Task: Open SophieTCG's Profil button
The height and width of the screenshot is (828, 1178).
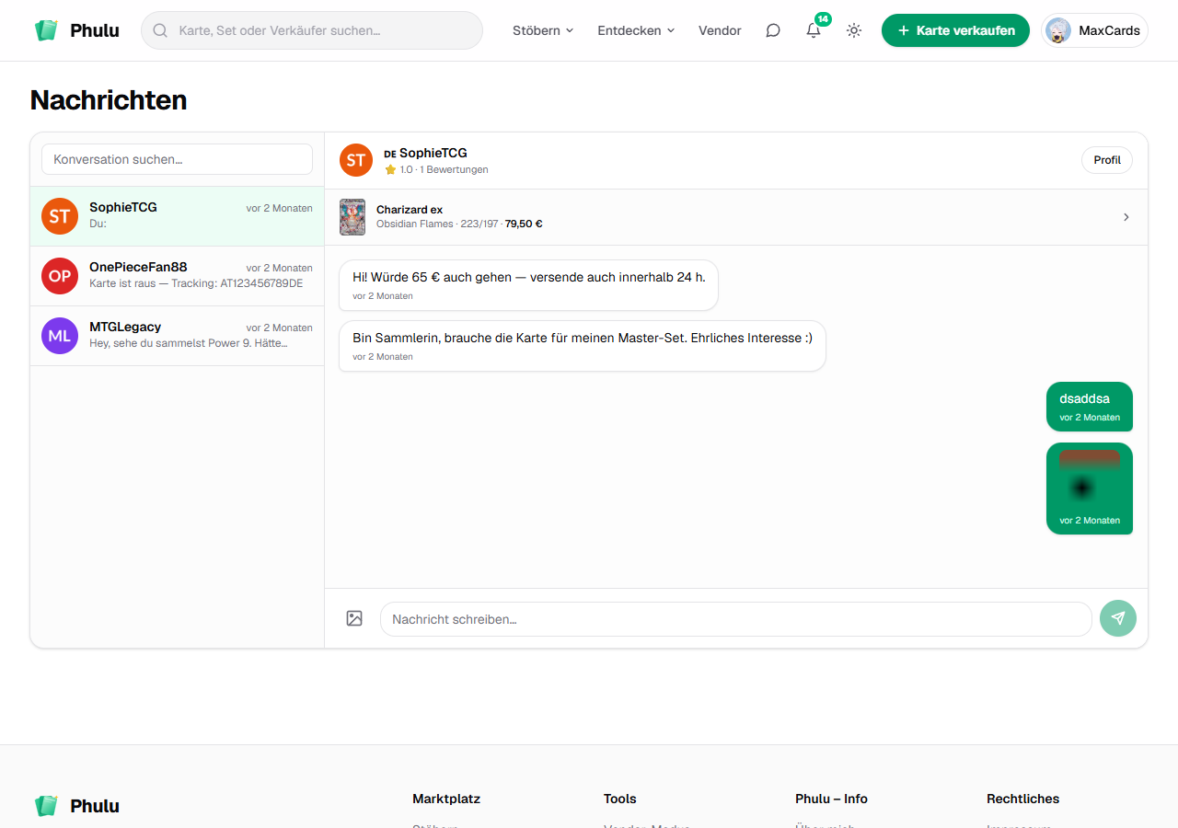Action: [1107, 160]
